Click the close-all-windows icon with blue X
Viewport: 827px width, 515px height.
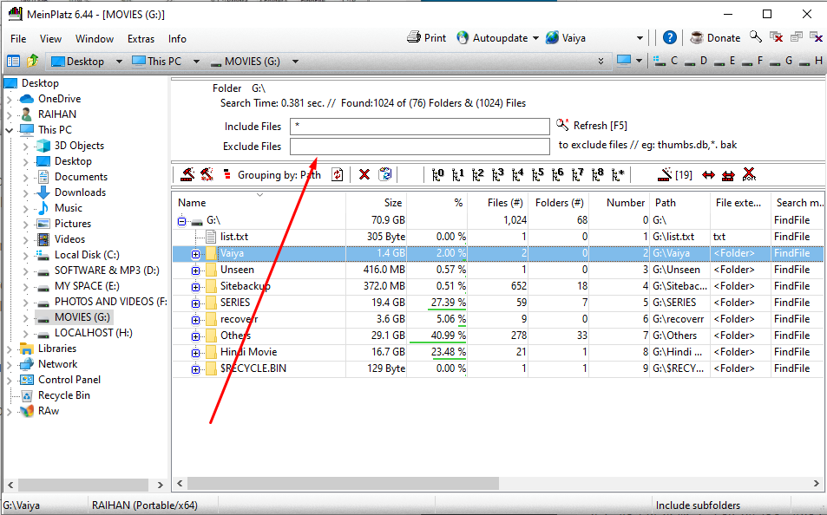coord(816,37)
